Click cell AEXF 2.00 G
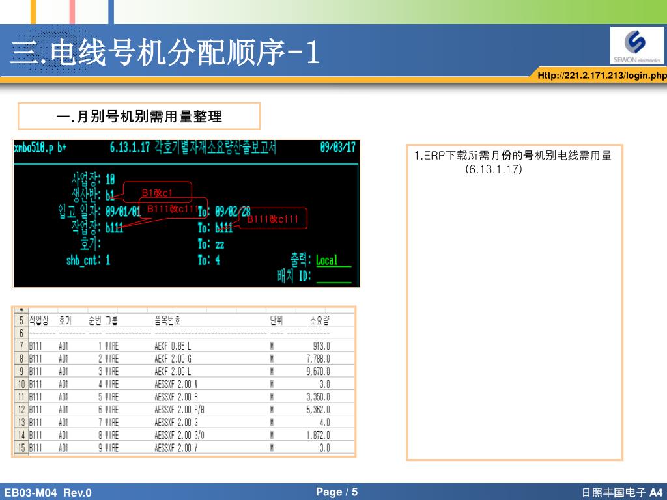 173,359
